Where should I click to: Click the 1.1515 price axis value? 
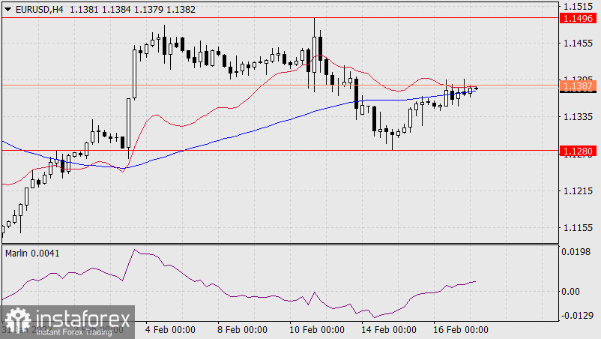point(578,6)
